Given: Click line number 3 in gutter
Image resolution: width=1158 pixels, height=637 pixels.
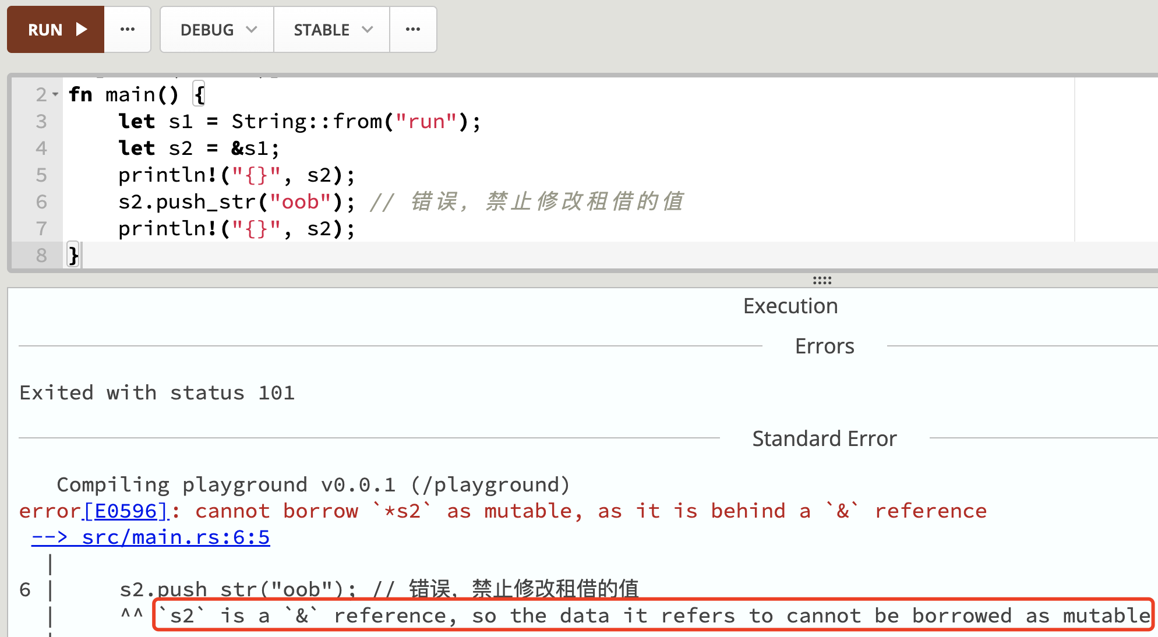Looking at the screenshot, I should (x=41, y=121).
